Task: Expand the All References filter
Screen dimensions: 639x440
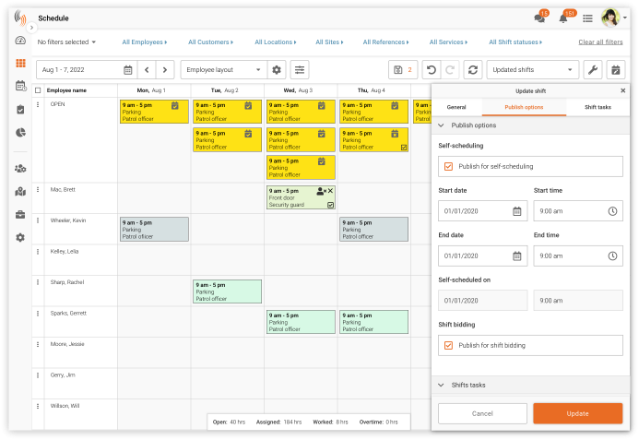Action: tap(385, 42)
